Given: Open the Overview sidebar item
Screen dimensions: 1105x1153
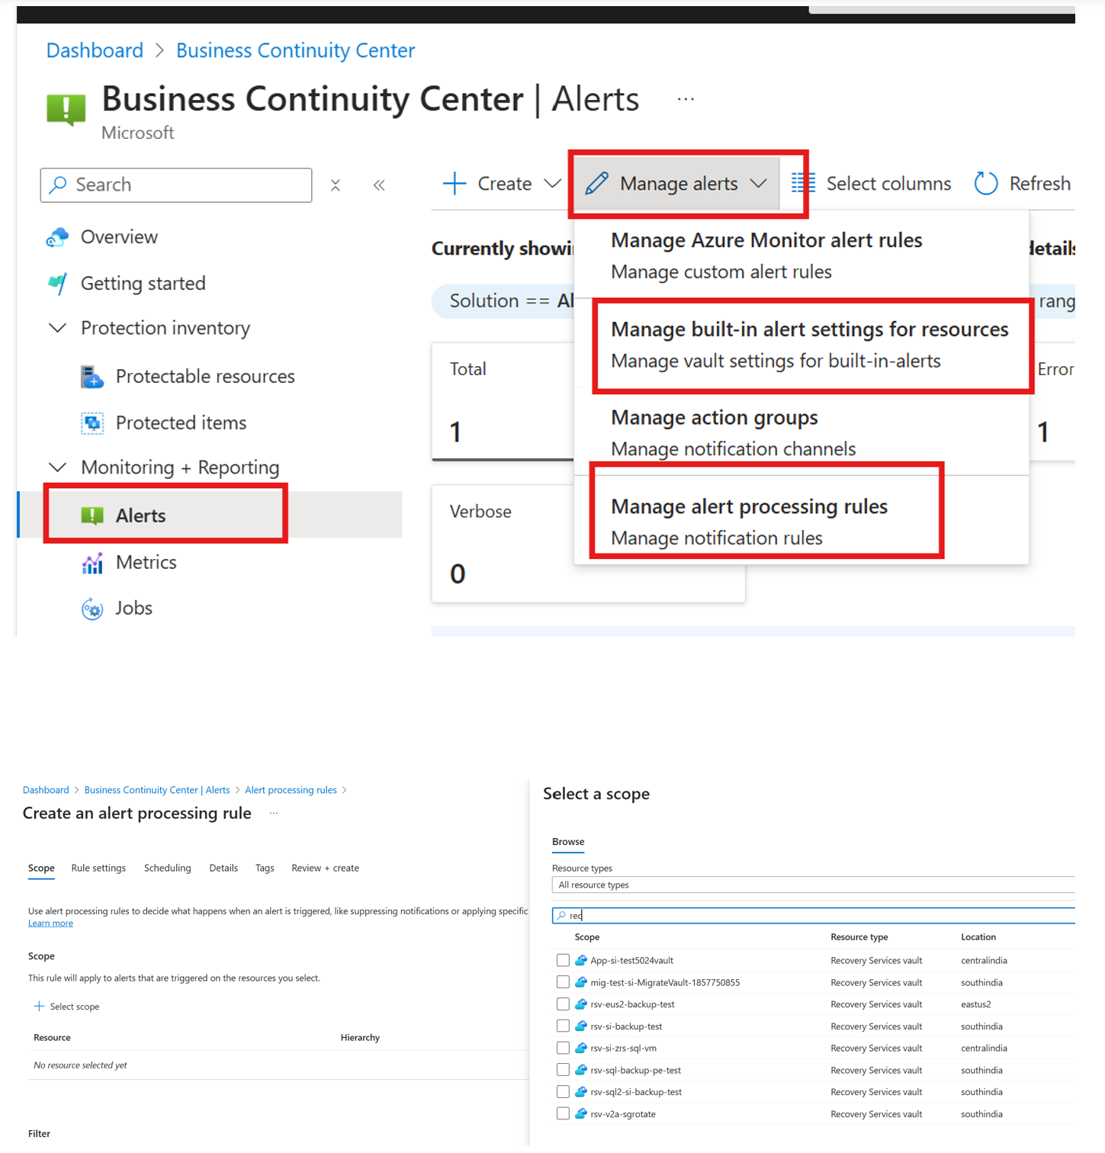Looking at the screenshot, I should [119, 237].
